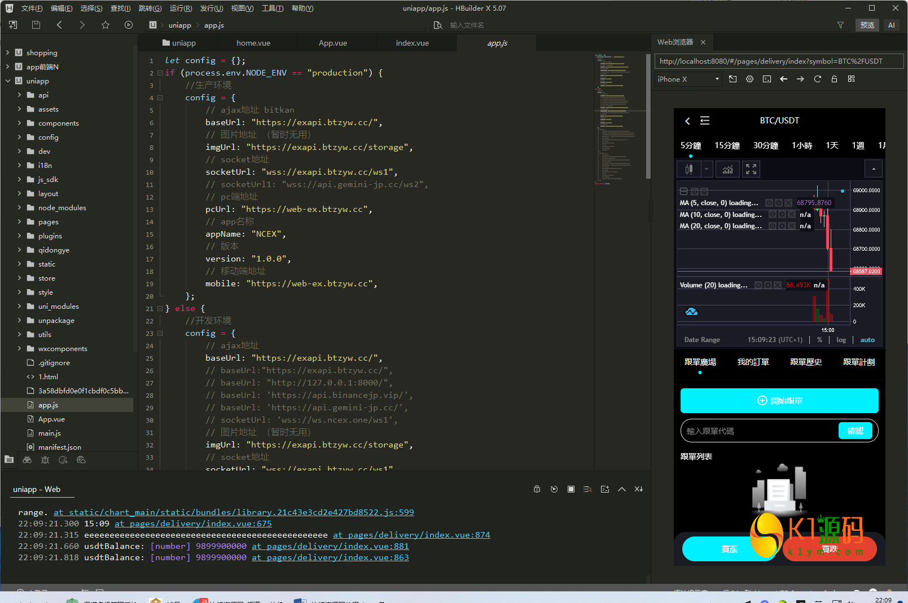
Task: Toggle percent scale on chart
Action: coord(820,340)
